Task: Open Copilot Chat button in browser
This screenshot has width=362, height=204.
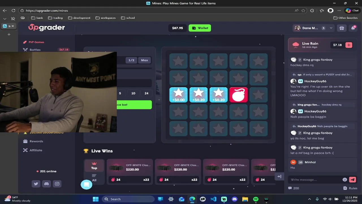Action: pos(352,10)
